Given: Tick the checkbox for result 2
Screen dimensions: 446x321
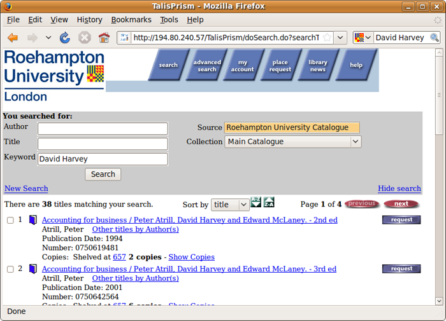Looking at the screenshot, I should click(10, 269).
